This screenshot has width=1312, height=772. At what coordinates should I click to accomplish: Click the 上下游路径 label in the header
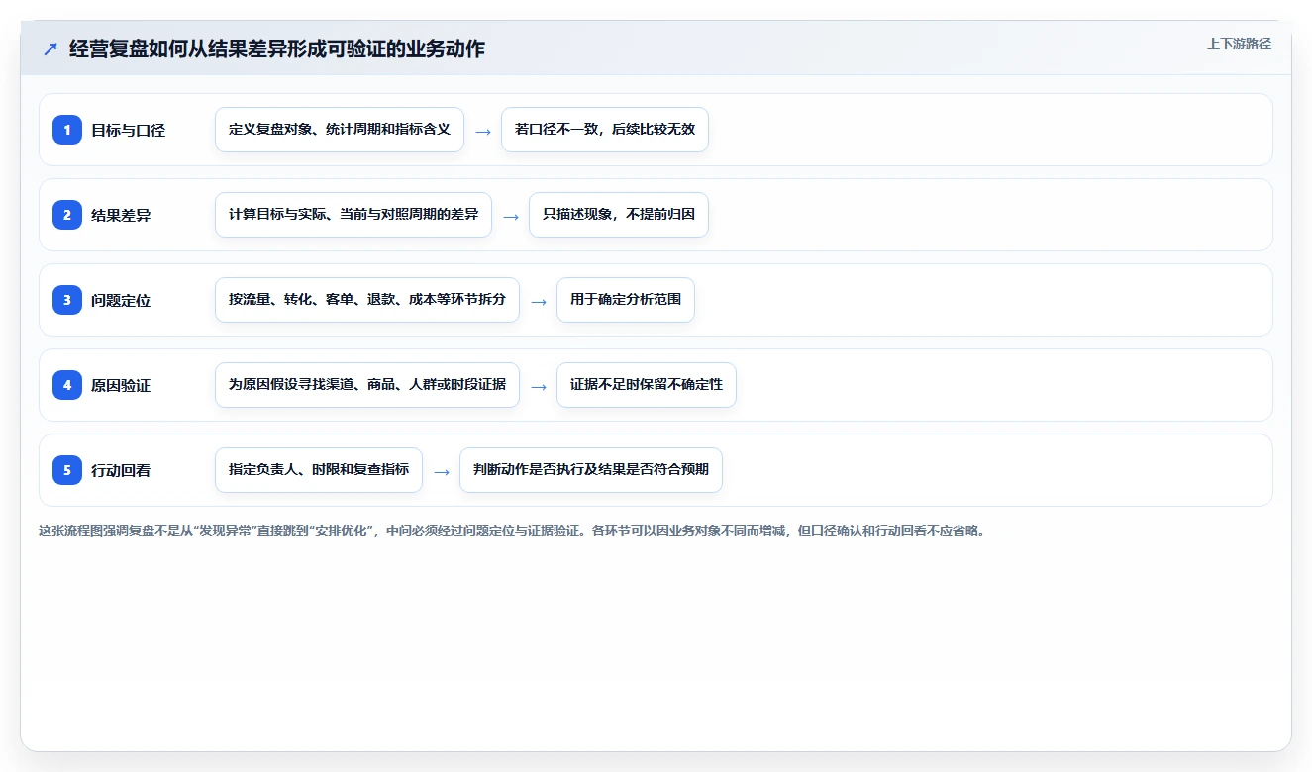point(1239,45)
